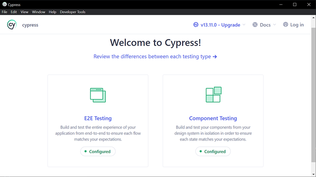The height and width of the screenshot is (177, 316).
Task: Click the E2E Testing description text
Action: [98, 133]
